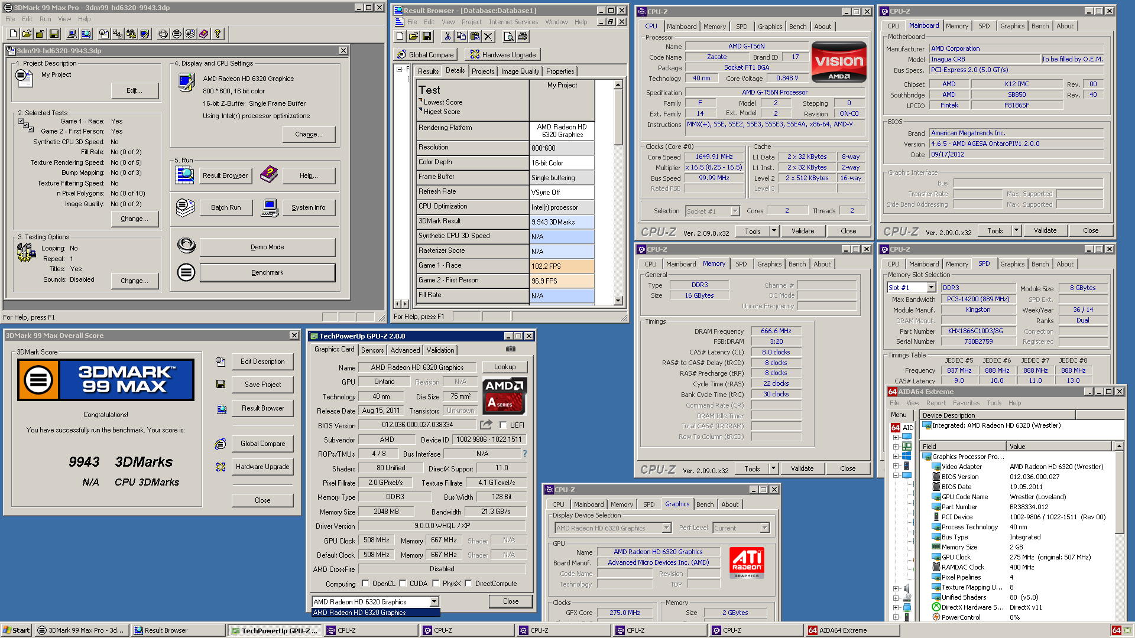This screenshot has width=1135, height=638.
Task: Click Paste clipboard icon in Result Browser toolbar
Action: click(x=475, y=37)
